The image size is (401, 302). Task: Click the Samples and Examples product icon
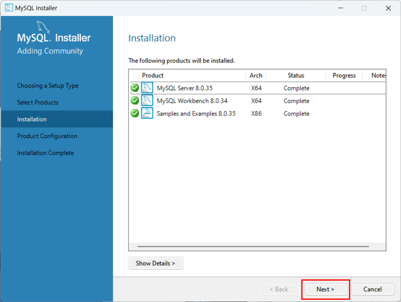click(x=147, y=113)
